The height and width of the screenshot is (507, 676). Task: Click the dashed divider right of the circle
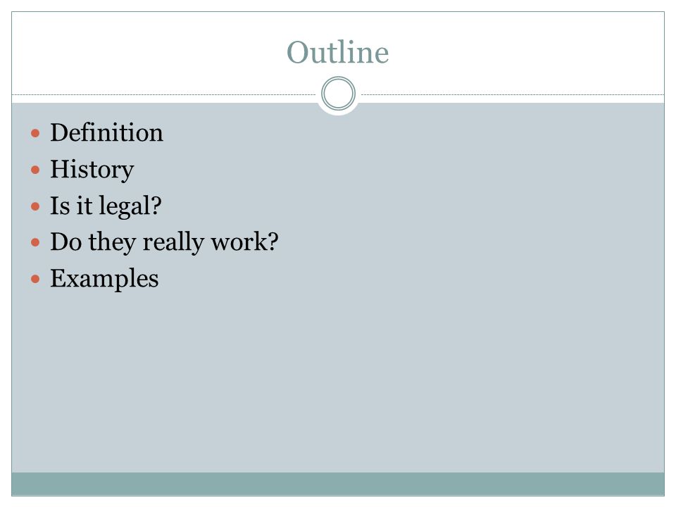(x=513, y=94)
